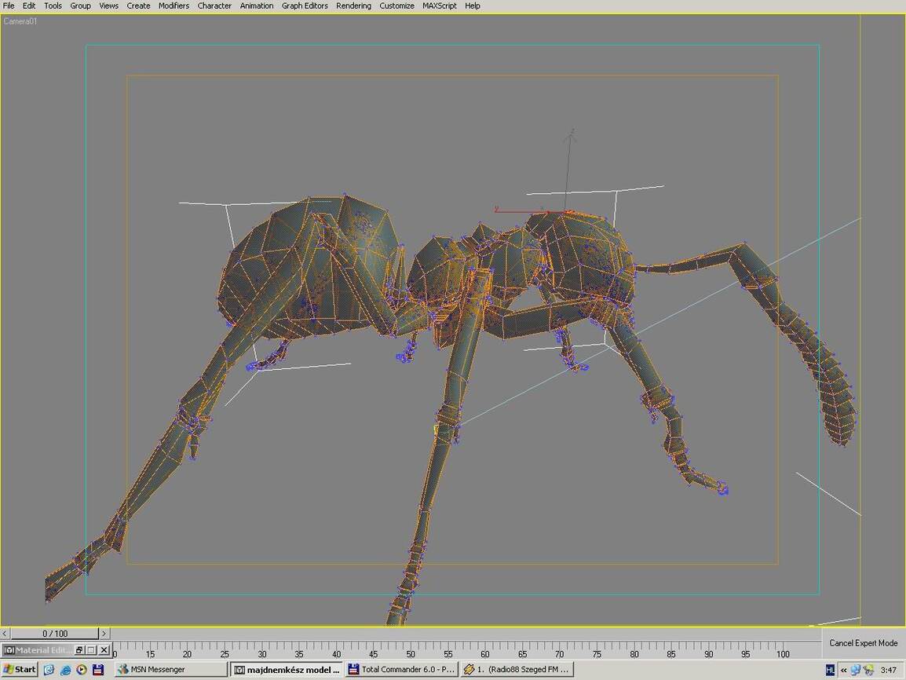Step time slider to previous frame arrow
Screen dimensions: 906x680
click(5, 634)
